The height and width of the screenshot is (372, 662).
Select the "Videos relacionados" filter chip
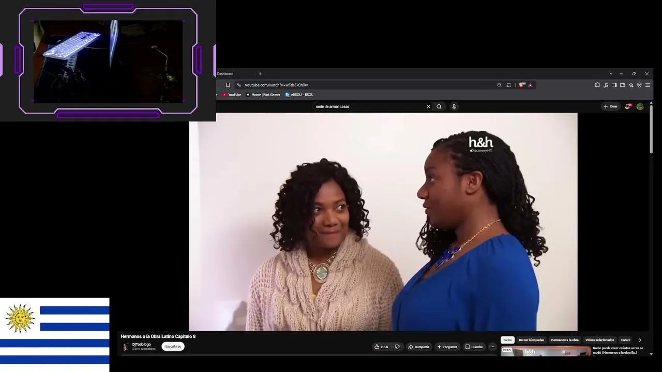[599, 340]
